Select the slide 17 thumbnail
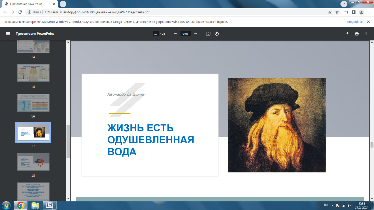Image resolution: width=374 pixels, height=210 pixels. click(33, 132)
